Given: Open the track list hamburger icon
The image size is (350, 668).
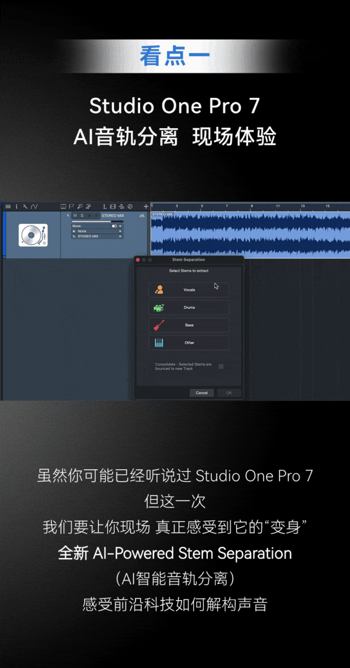Looking at the screenshot, I should pyautogui.click(x=8, y=206).
